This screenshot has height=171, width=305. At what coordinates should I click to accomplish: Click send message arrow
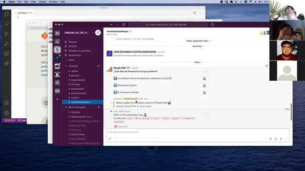(x=286, y=139)
